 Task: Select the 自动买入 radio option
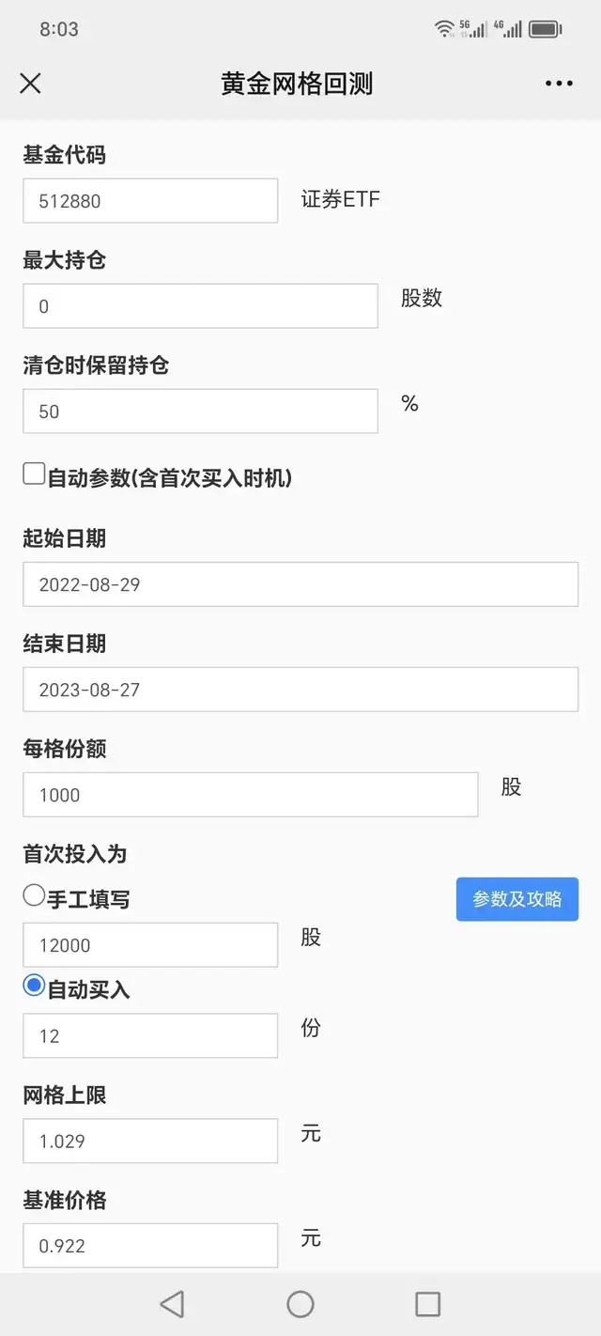click(x=35, y=986)
